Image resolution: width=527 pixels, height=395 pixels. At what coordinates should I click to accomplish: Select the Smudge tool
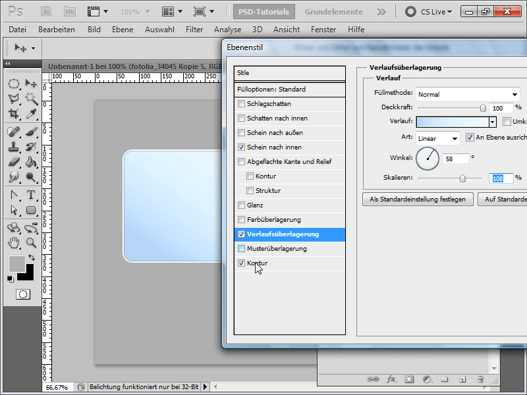[x=13, y=176]
